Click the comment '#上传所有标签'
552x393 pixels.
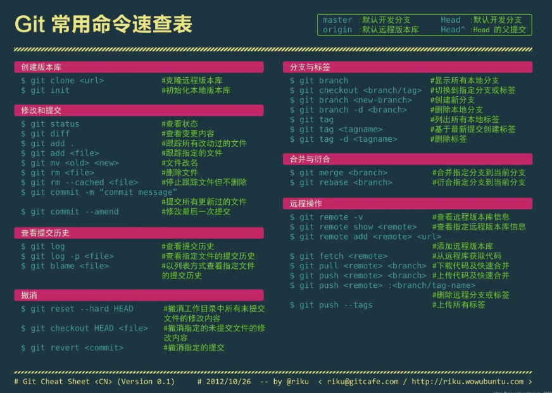[458, 305]
